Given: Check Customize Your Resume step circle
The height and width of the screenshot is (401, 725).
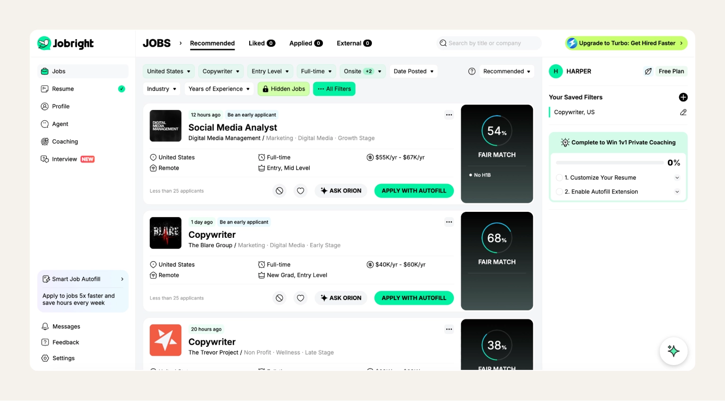Looking at the screenshot, I should point(559,178).
